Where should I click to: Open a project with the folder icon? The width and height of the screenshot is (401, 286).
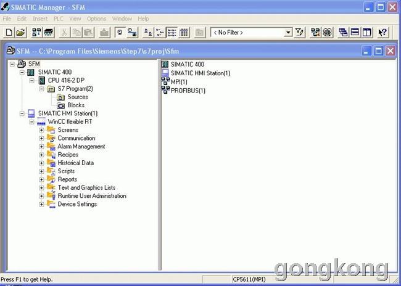pyautogui.click(x=21, y=33)
